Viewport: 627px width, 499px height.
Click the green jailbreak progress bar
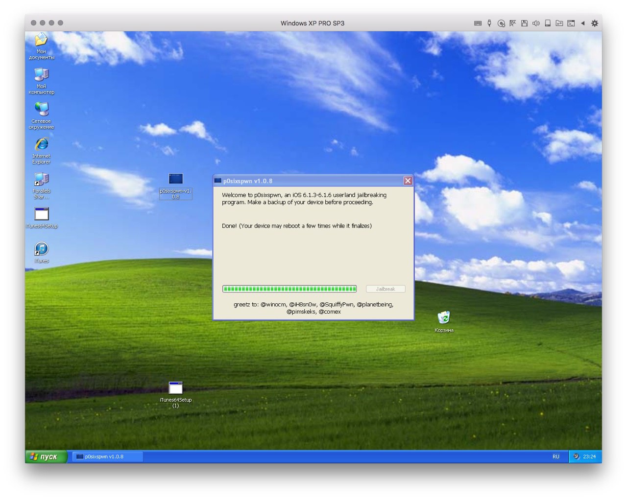pyautogui.click(x=289, y=289)
